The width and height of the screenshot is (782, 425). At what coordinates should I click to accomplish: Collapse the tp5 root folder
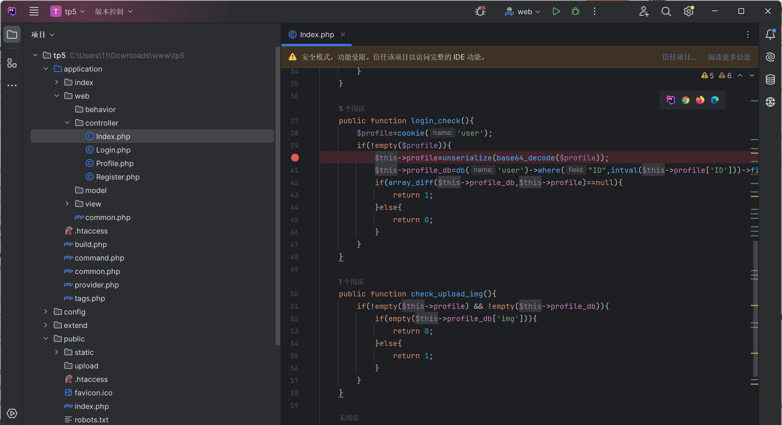click(35, 55)
